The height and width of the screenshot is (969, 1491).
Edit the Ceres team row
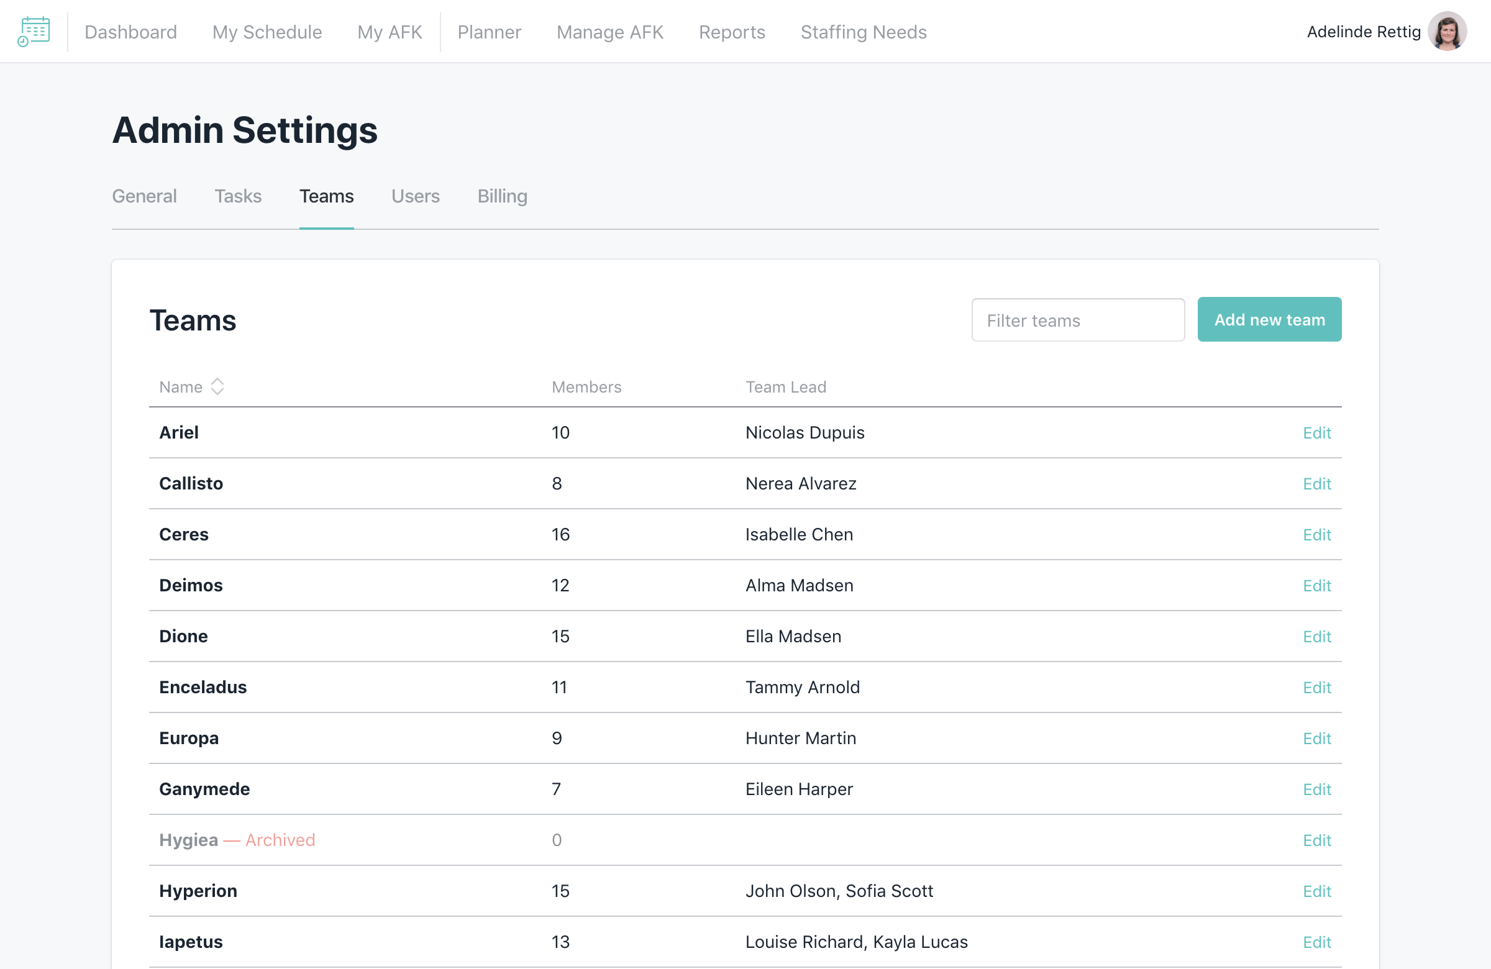click(x=1316, y=534)
